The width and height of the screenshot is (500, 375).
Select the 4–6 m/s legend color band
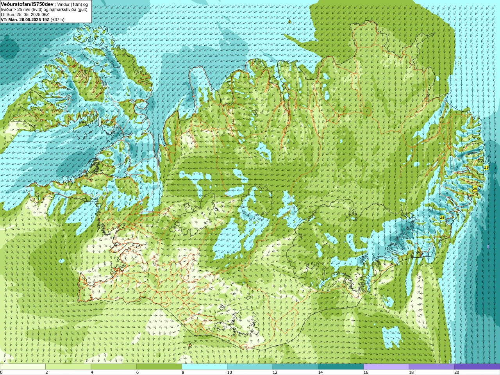point(114,367)
